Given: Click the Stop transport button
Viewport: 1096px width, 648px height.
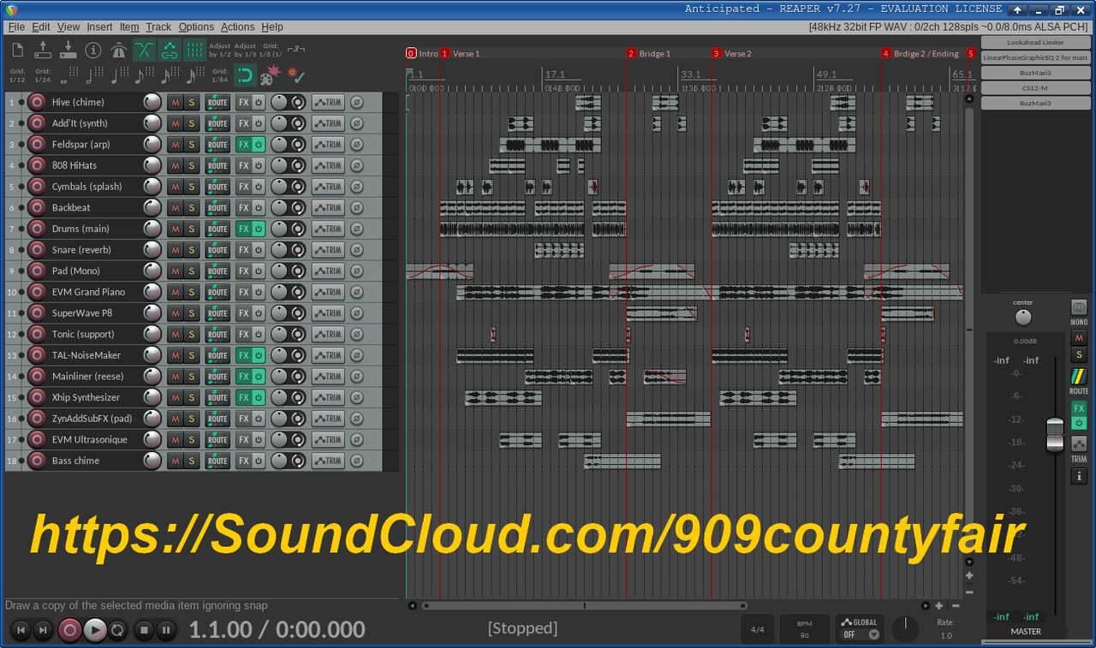Looking at the screenshot, I should coord(144,631).
